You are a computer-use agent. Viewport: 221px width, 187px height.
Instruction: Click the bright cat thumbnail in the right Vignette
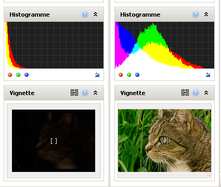(164, 140)
